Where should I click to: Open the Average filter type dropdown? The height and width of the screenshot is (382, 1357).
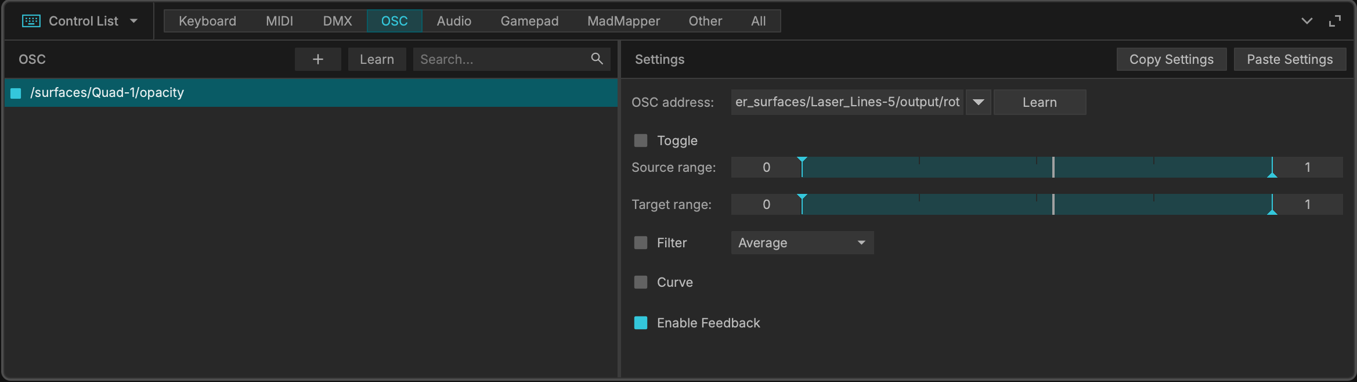pos(802,243)
